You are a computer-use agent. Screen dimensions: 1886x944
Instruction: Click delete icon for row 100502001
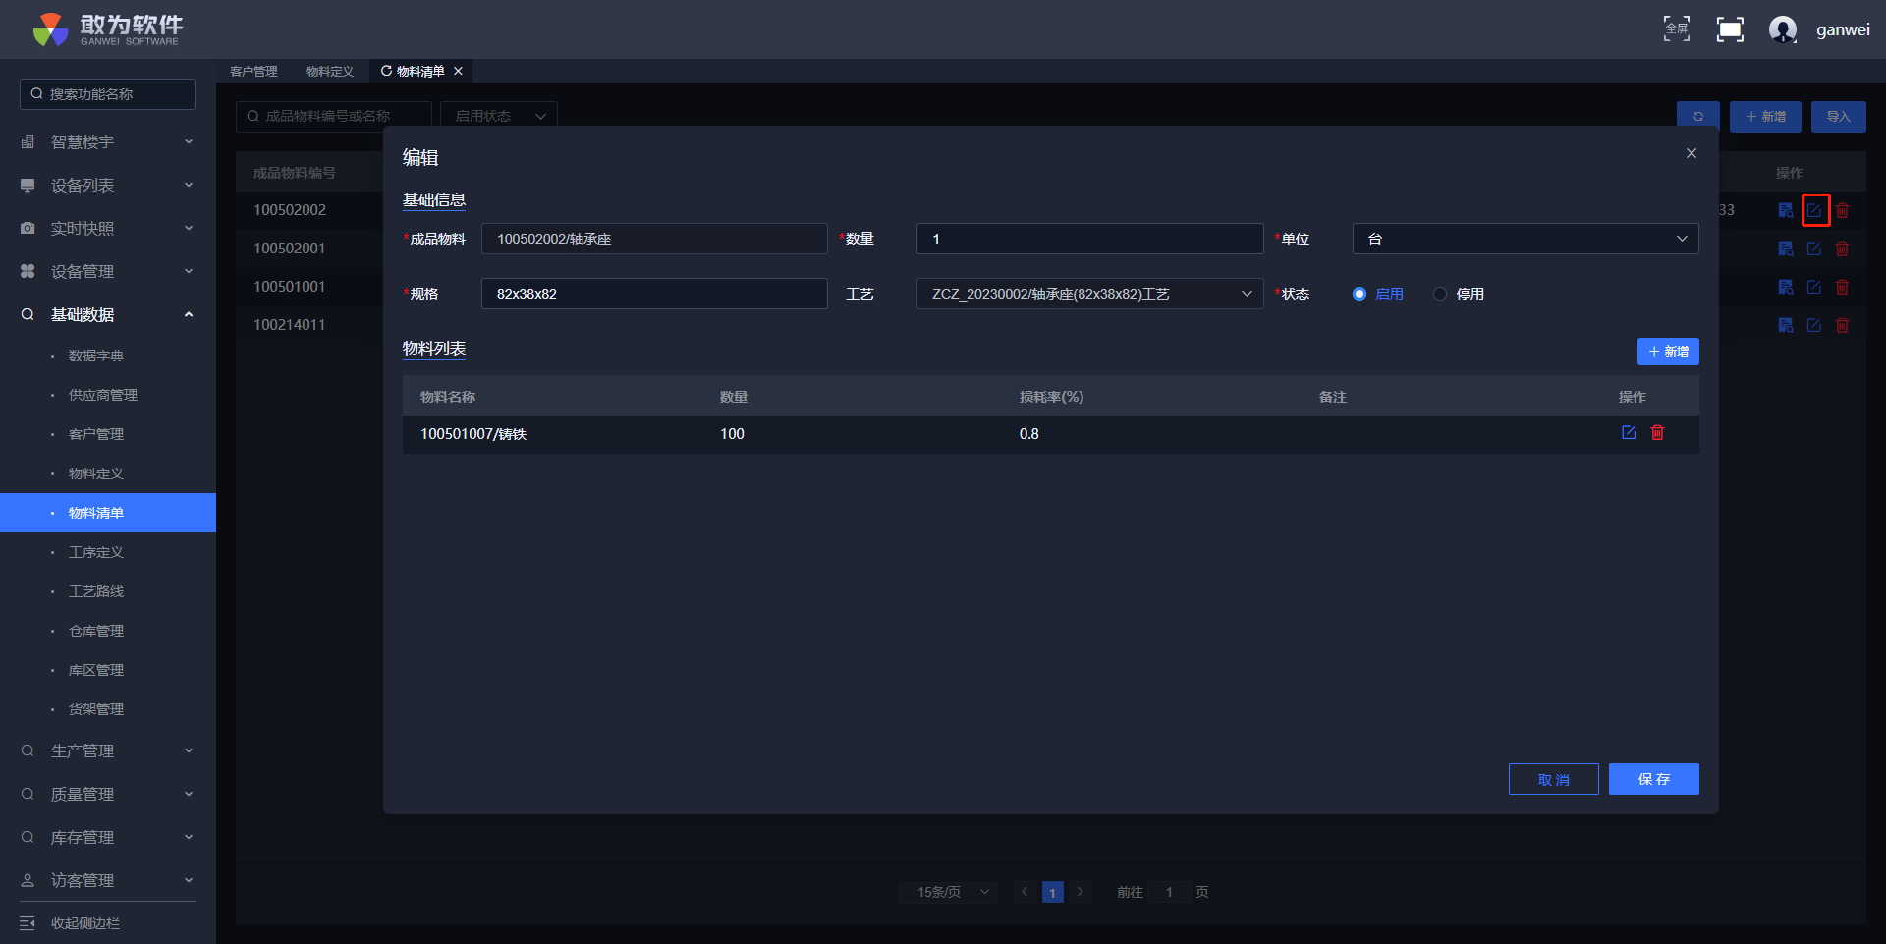pyautogui.click(x=1842, y=249)
